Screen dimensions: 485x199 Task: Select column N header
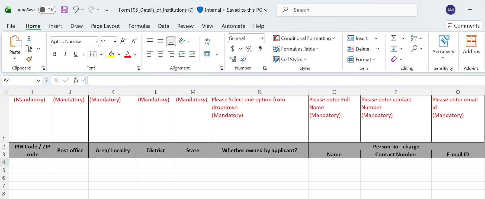(259, 92)
